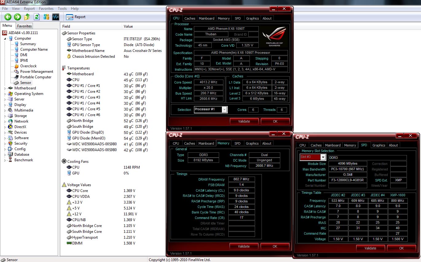Click the thermometer icon beside Temperatures
The height and width of the screenshot is (262, 421).
tap(64, 68)
